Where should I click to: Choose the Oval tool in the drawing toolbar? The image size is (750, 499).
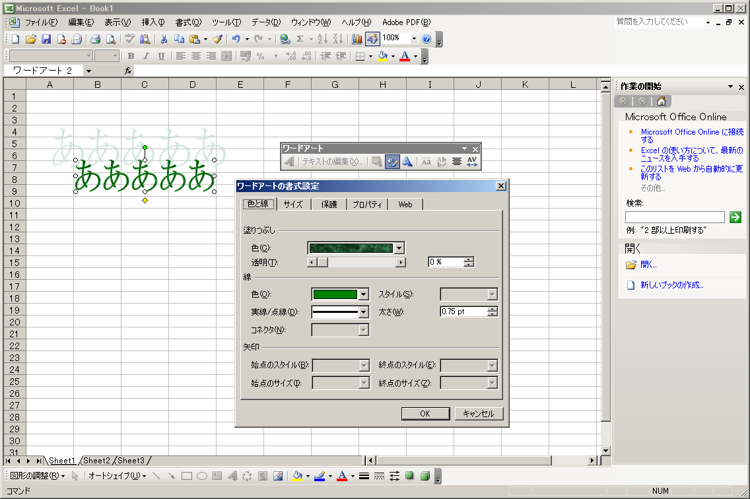202,476
